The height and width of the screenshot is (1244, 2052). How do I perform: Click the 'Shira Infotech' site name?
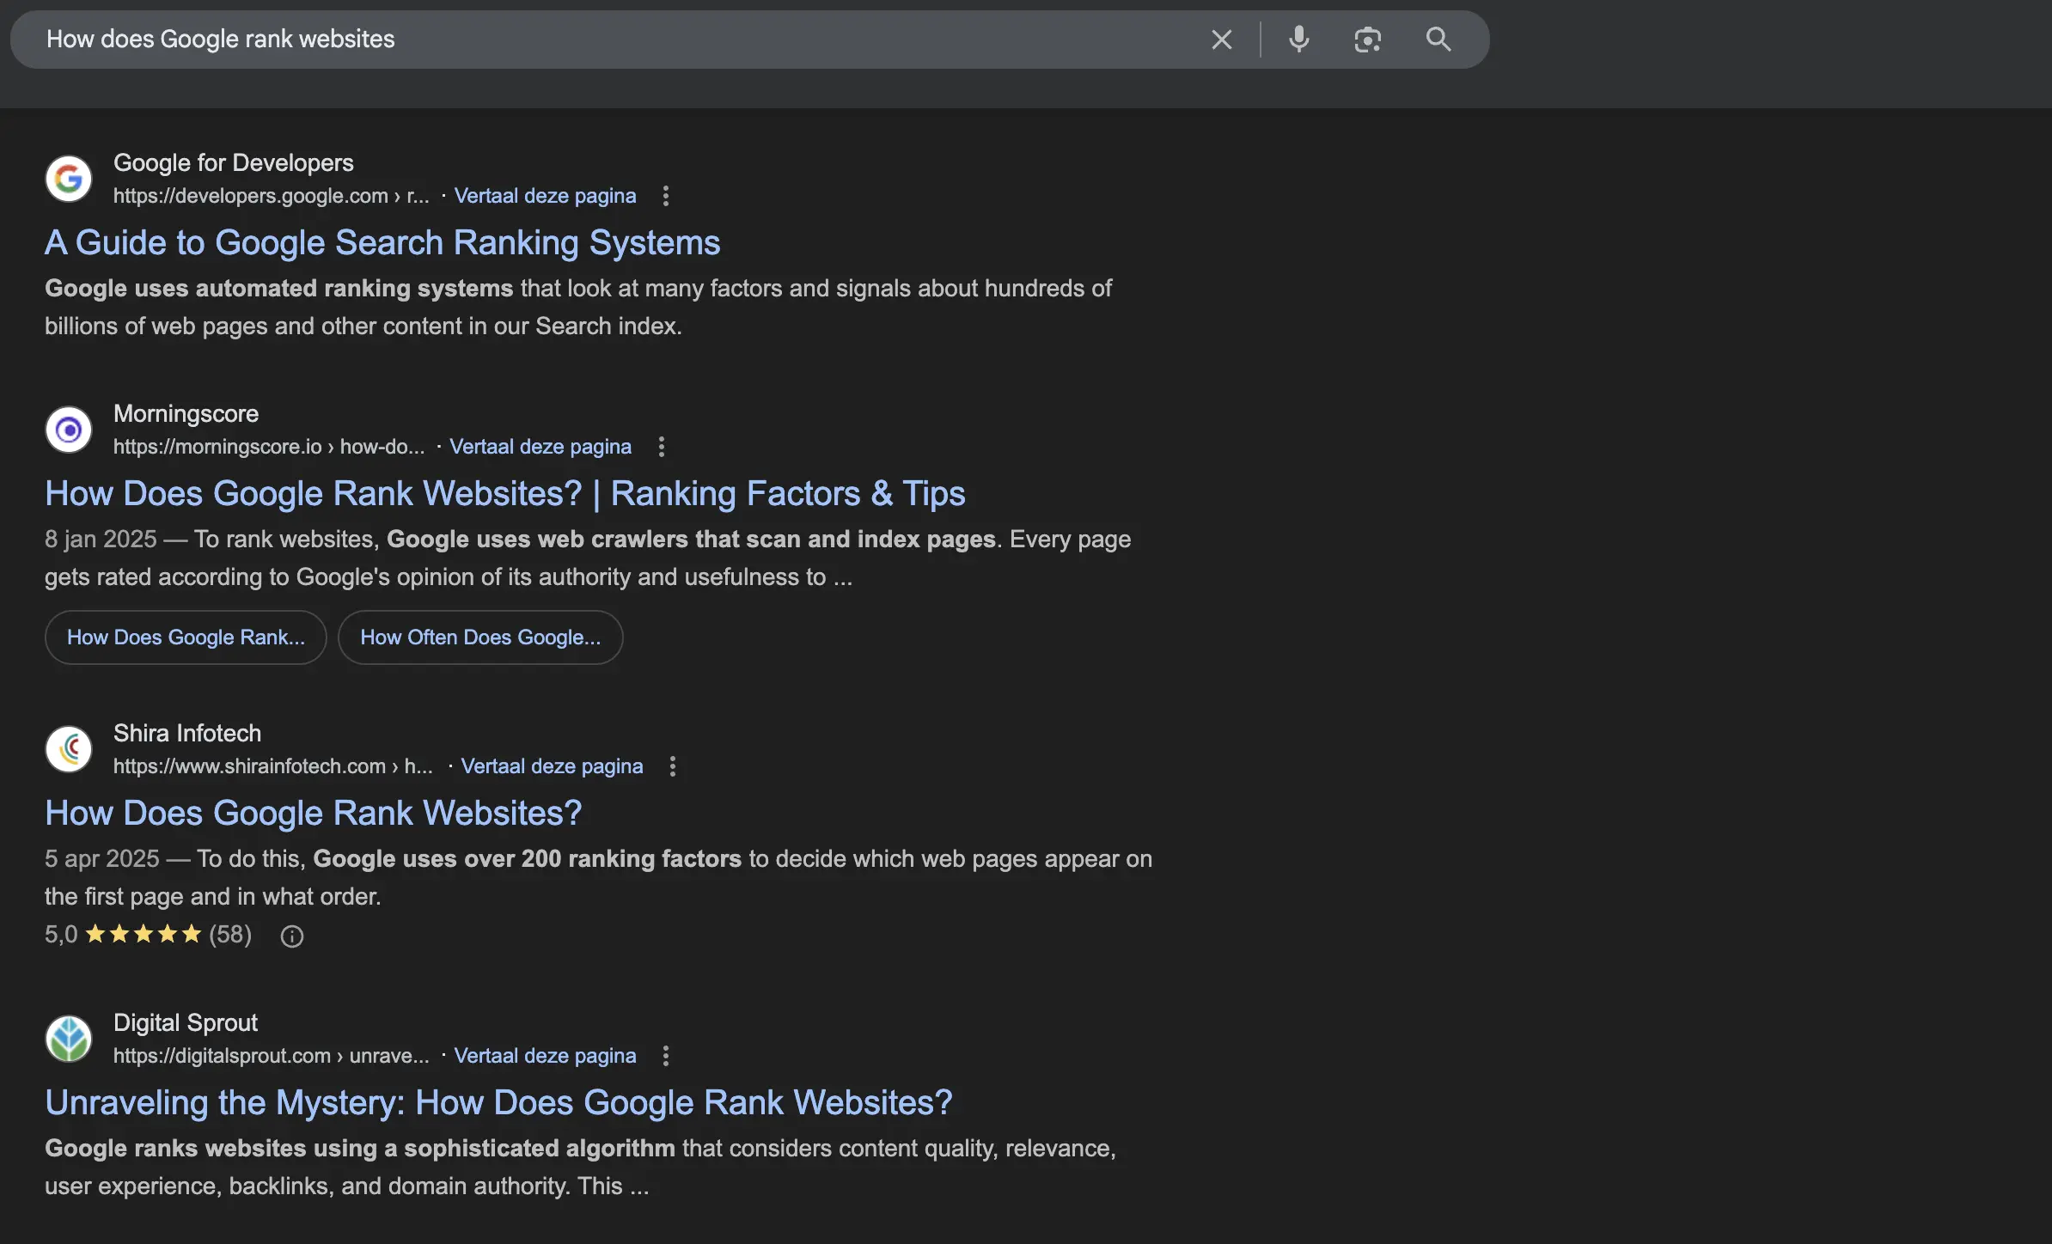[x=187, y=734]
